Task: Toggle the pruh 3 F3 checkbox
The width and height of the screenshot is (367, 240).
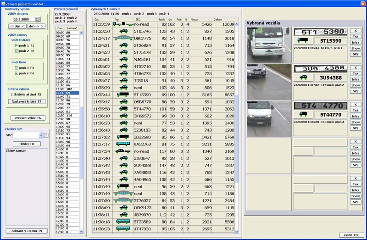Action: [x=17, y=67]
